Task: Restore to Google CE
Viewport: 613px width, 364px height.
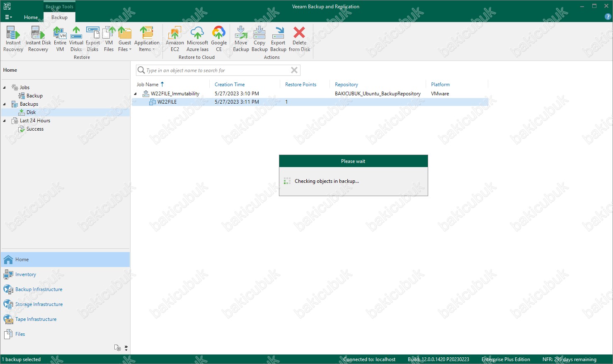Action: (x=219, y=39)
